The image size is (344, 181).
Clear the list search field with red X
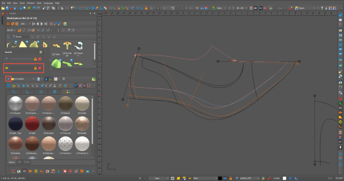click(40, 68)
